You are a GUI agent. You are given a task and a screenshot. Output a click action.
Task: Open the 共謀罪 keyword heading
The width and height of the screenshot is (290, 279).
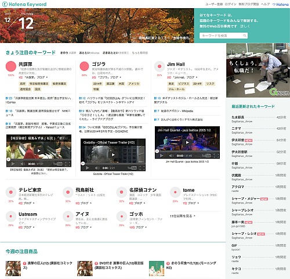[x=26, y=64]
